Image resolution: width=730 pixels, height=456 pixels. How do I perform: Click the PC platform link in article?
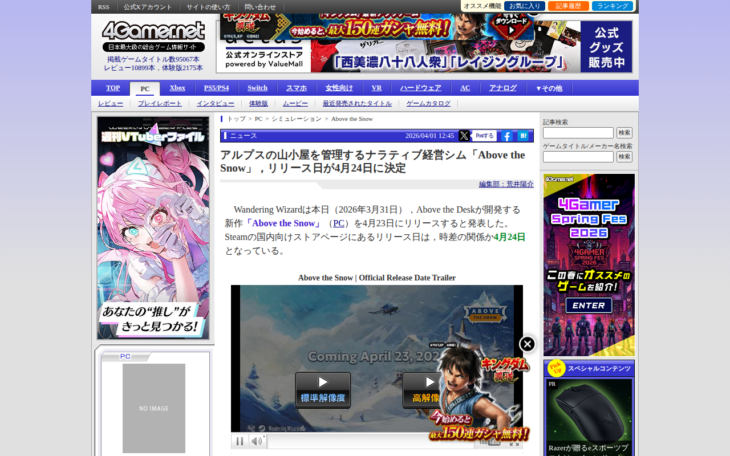[x=339, y=223]
